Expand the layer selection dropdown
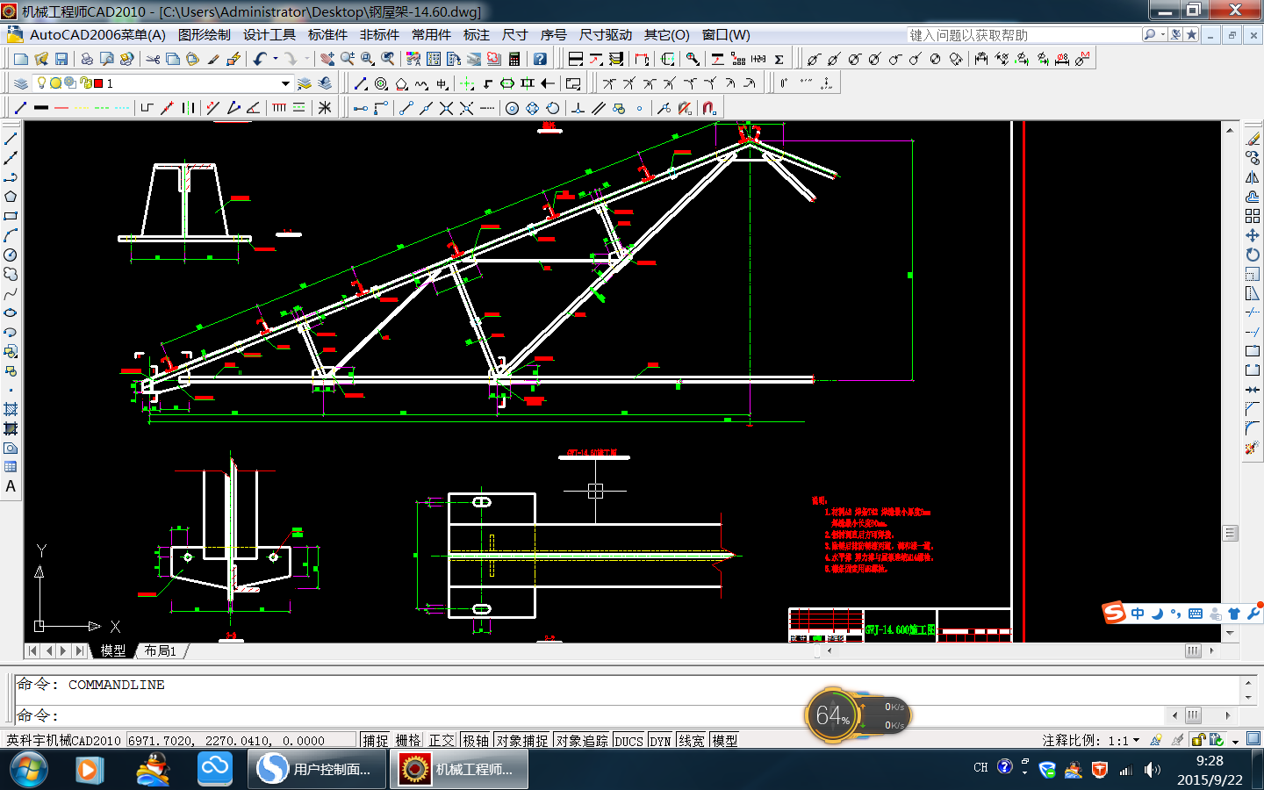The image size is (1264, 790). pos(285,83)
